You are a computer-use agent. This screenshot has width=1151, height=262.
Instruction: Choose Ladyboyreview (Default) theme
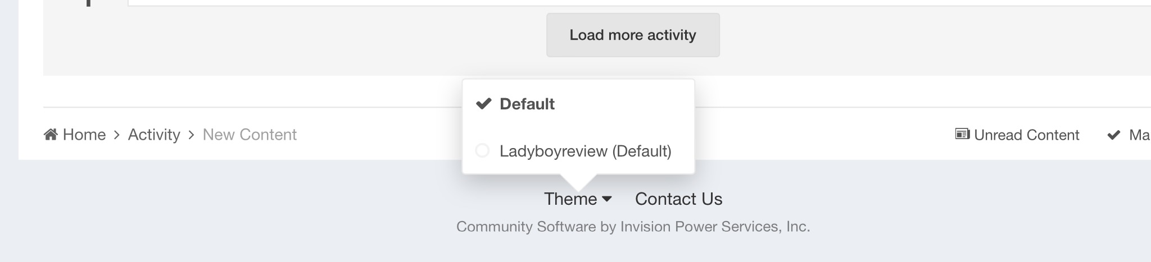pyautogui.click(x=578, y=151)
